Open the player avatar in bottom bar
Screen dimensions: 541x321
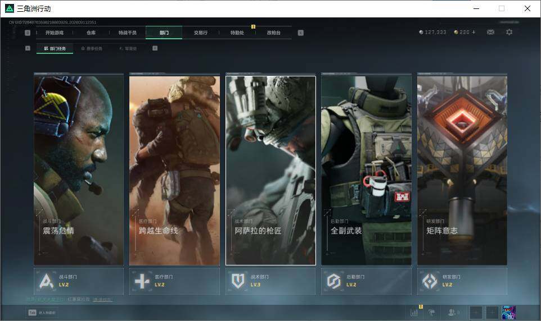[x=508, y=313]
